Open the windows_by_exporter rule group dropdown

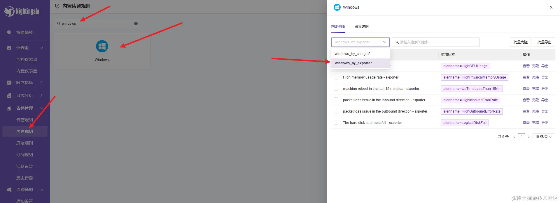pyautogui.click(x=360, y=42)
